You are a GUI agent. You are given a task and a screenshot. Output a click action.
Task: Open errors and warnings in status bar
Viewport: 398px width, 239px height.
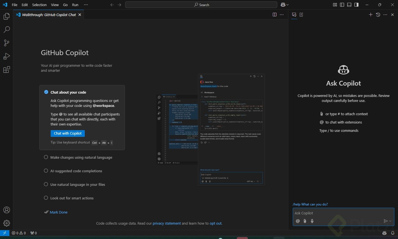click(19, 233)
